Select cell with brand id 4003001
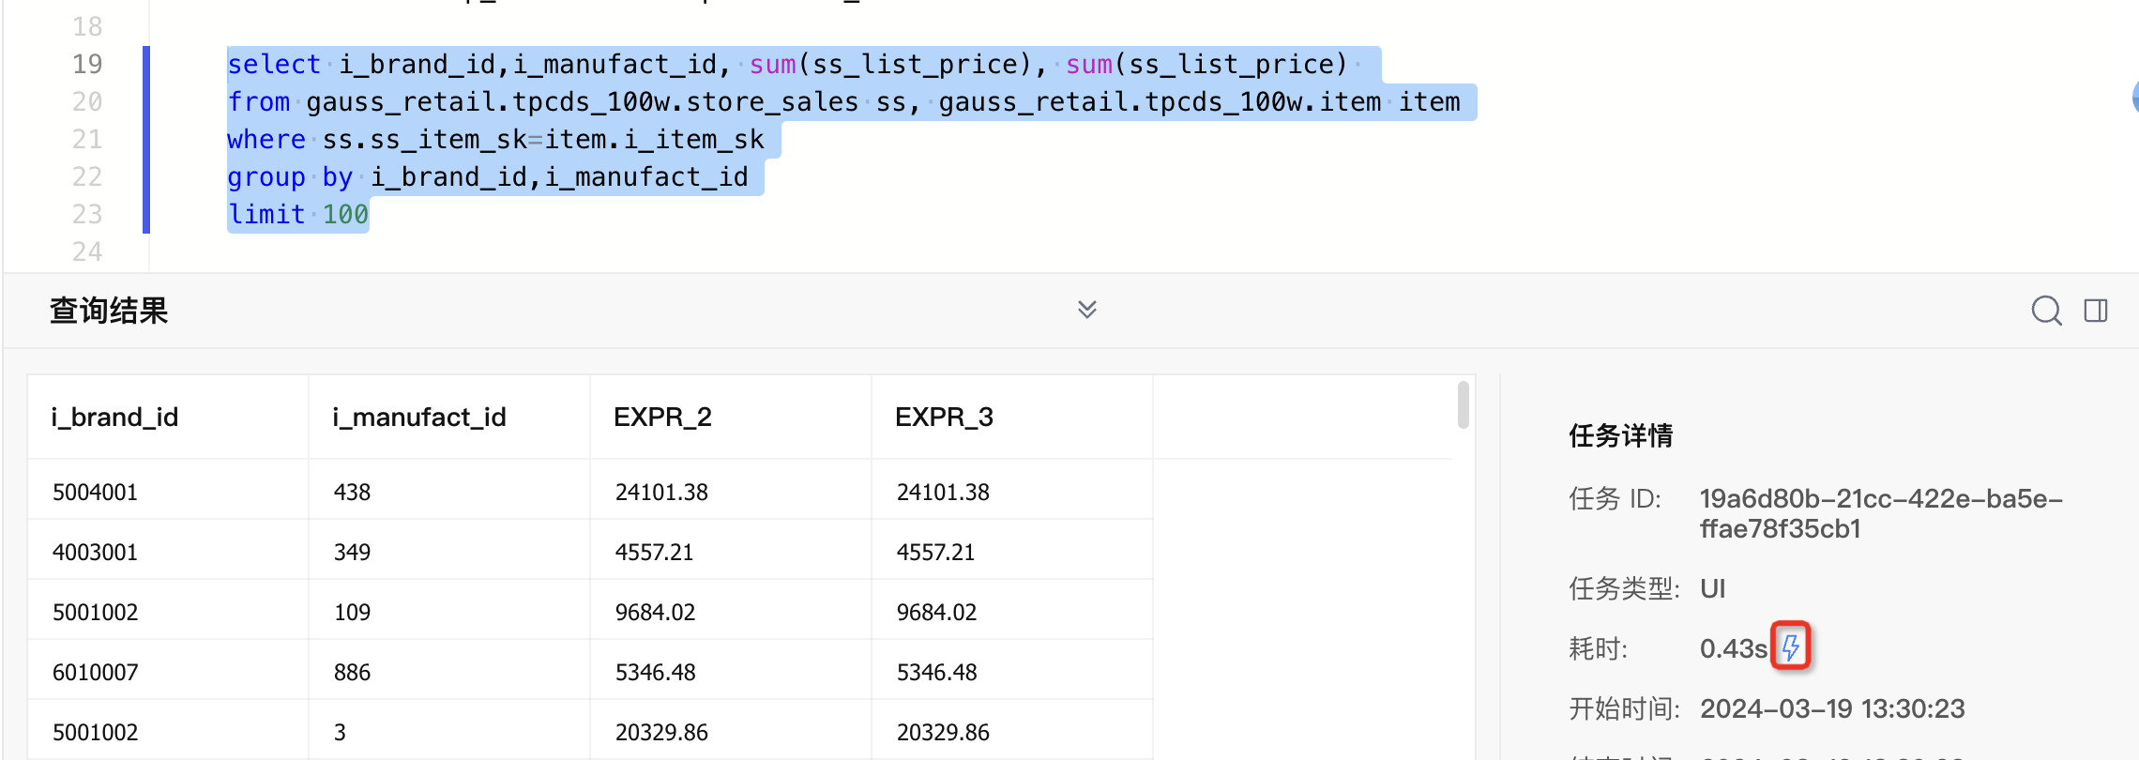 coord(95,553)
